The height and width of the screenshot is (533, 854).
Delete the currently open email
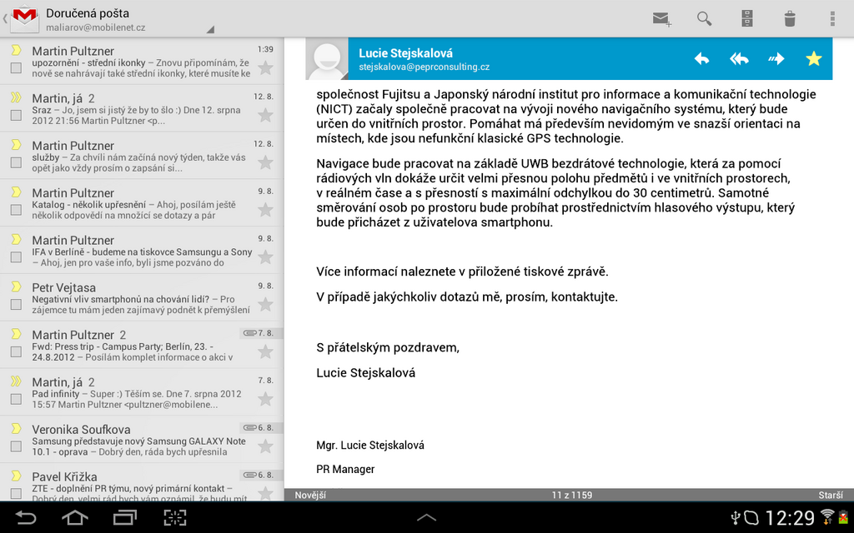tap(788, 17)
